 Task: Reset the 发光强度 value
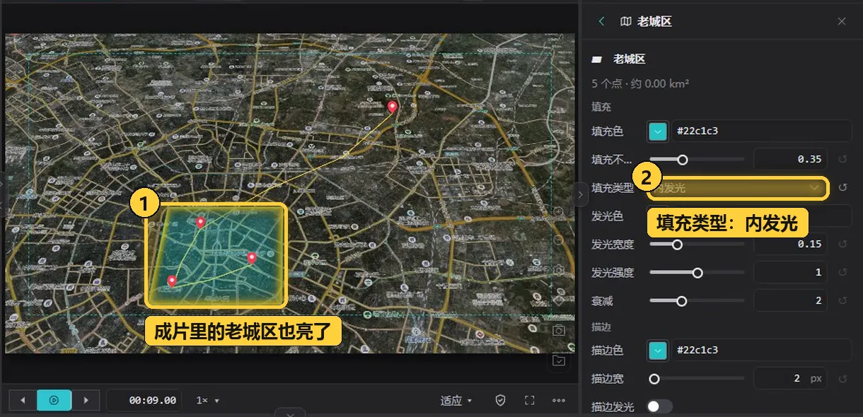[842, 273]
